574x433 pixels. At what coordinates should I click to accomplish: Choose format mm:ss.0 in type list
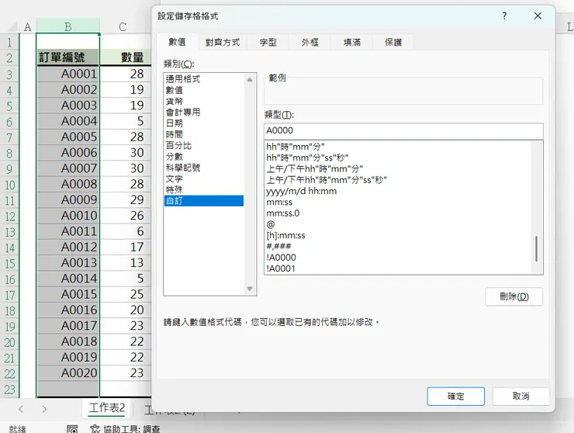[398, 213]
